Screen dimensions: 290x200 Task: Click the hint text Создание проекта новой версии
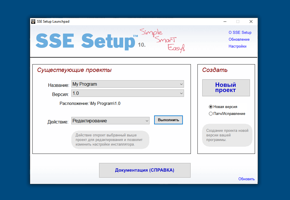pos(227,135)
